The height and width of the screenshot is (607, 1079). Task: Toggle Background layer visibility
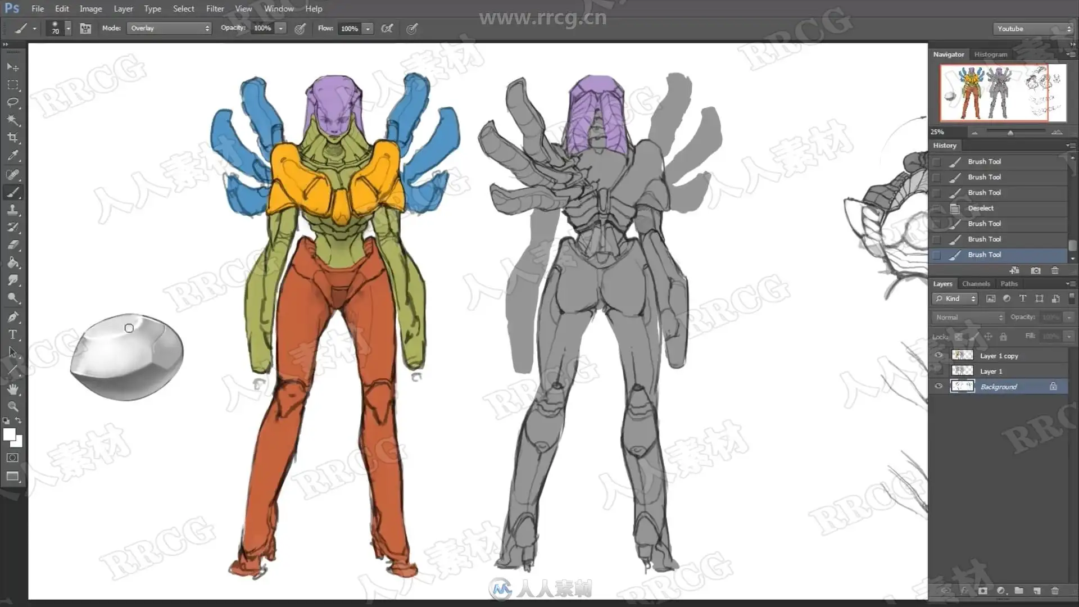[938, 386]
